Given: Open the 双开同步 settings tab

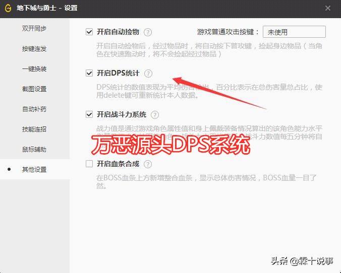Looking at the screenshot, I should pos(34,28).
